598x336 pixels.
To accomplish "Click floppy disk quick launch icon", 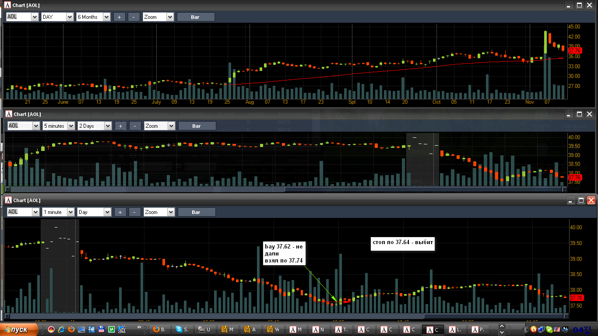I will click(x=102, y=329).
